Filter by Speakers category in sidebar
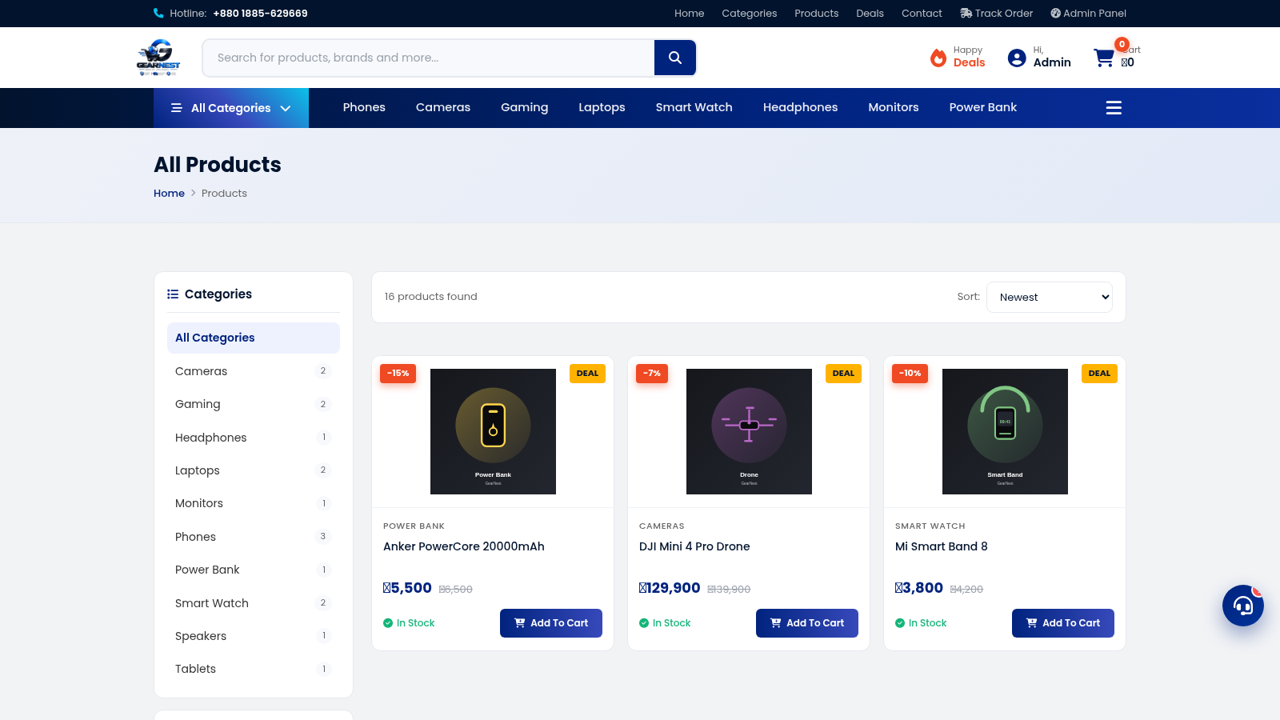Image resolution: width=1280 pixels, height=720 pixels. pos(254,636)
